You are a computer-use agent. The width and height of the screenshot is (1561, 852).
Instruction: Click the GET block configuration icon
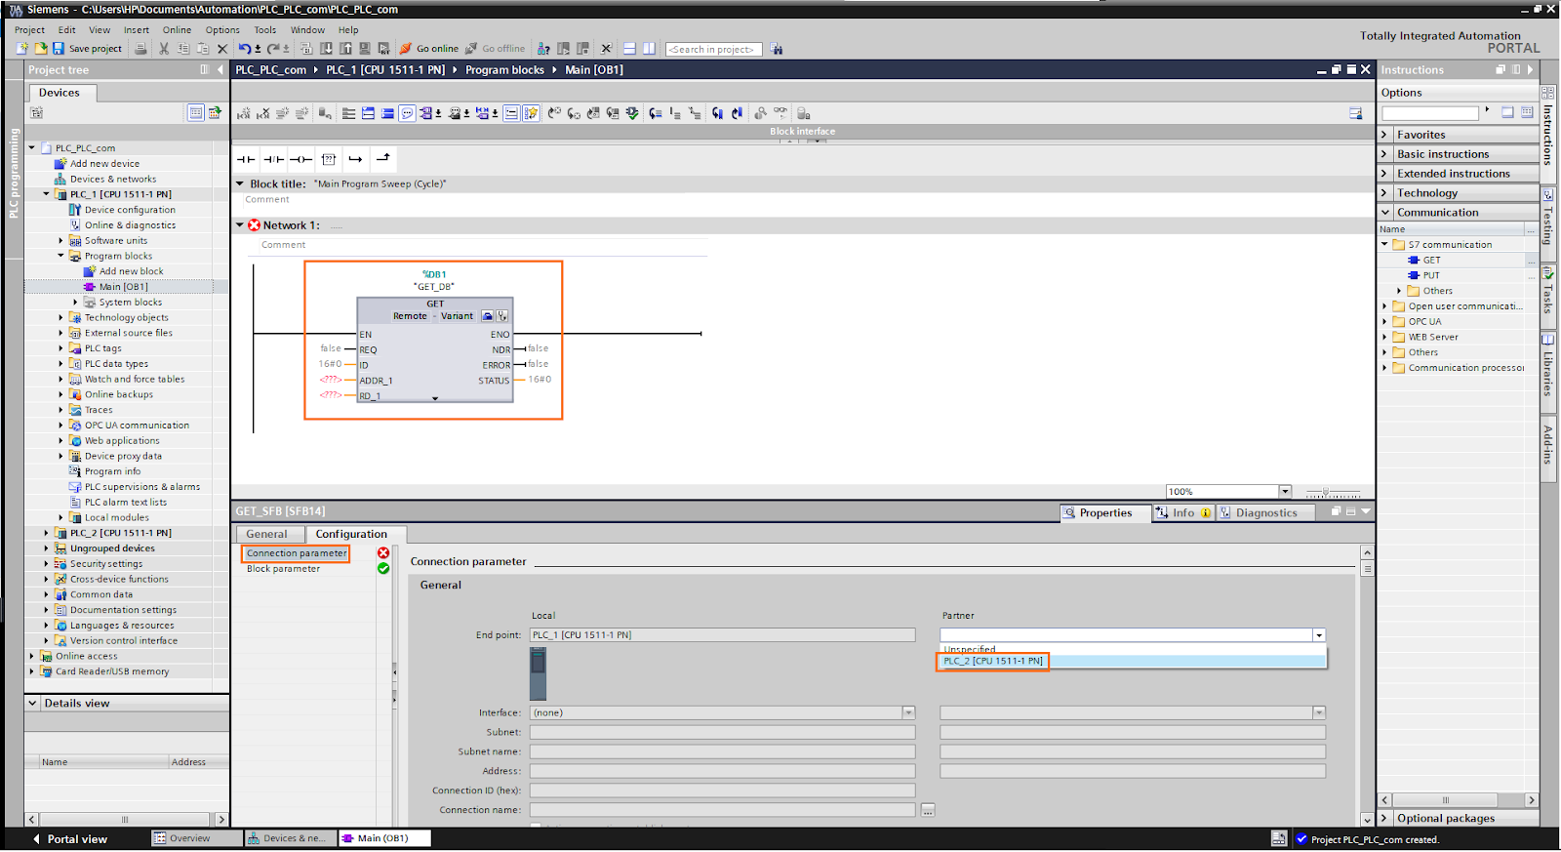click(488, 316)
